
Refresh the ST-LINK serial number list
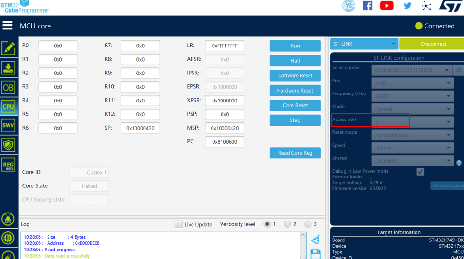pyautogui.click(x=459, y=70)
